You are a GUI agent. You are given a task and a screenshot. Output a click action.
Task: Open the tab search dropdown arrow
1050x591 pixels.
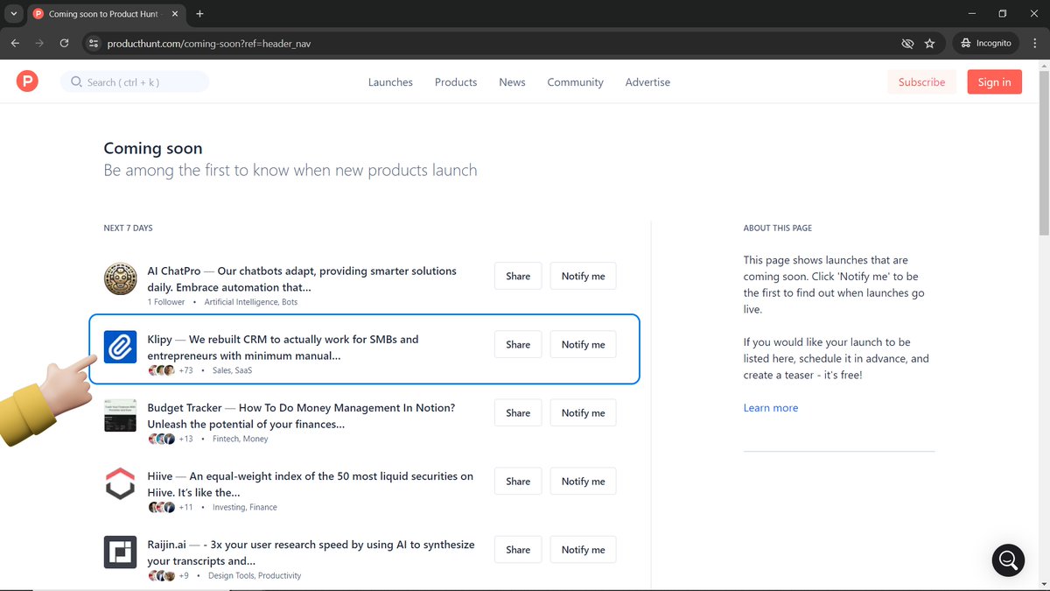click(13, 14)
